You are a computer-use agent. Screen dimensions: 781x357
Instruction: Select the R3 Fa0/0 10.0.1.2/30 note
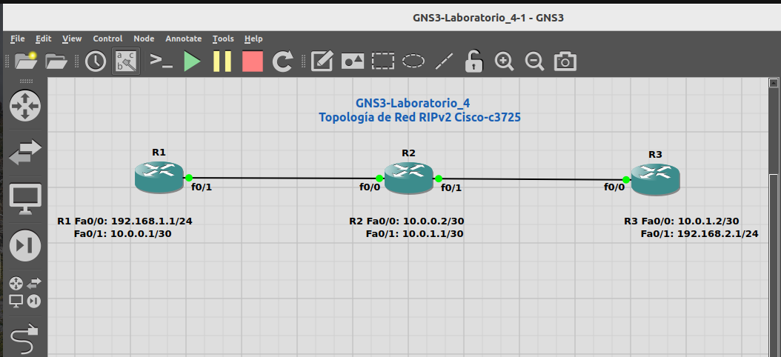pyautogui.click(x=691, y=227)
